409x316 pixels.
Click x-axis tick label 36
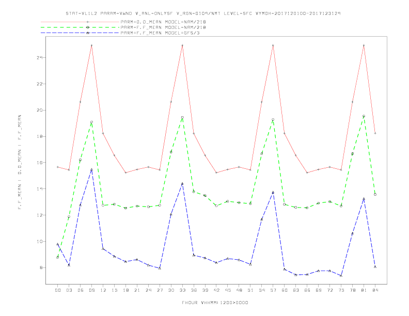click(194, 290)
